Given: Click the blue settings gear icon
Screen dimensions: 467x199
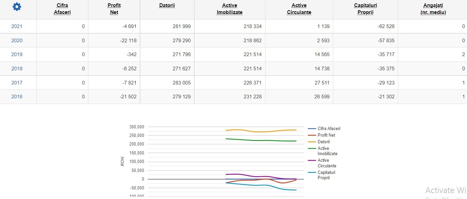Looking at the screenshot, I should 17,7.
